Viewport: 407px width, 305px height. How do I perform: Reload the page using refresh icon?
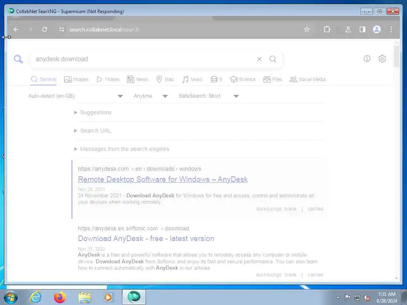coord(45,29)
